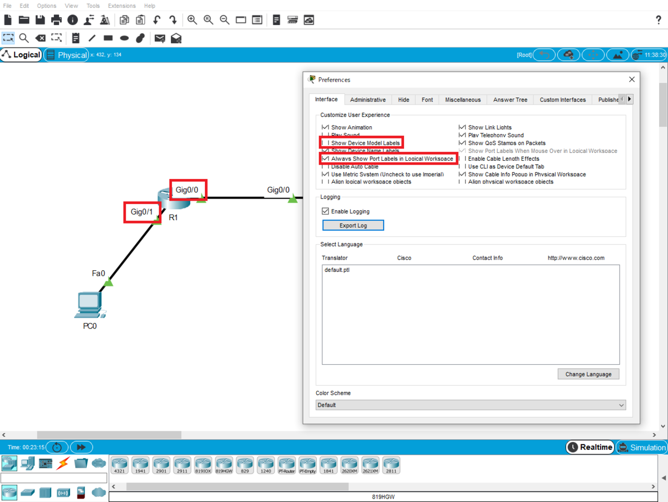Print the workspace with the printer icon

[x=56, y=20]
